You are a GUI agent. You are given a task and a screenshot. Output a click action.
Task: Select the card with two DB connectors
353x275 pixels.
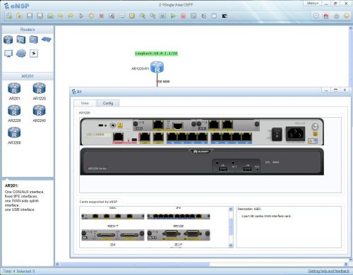coord(179,235)
